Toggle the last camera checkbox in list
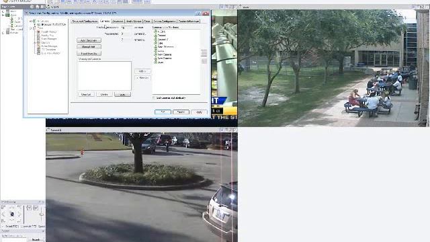Image resolution: width=430 pixels, height=242 pixels. (x=155, y=63)
